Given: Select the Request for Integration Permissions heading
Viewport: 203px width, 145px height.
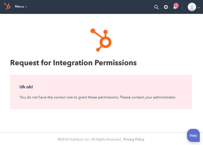Looking at the screenshot, I should [x=73, y=63].
